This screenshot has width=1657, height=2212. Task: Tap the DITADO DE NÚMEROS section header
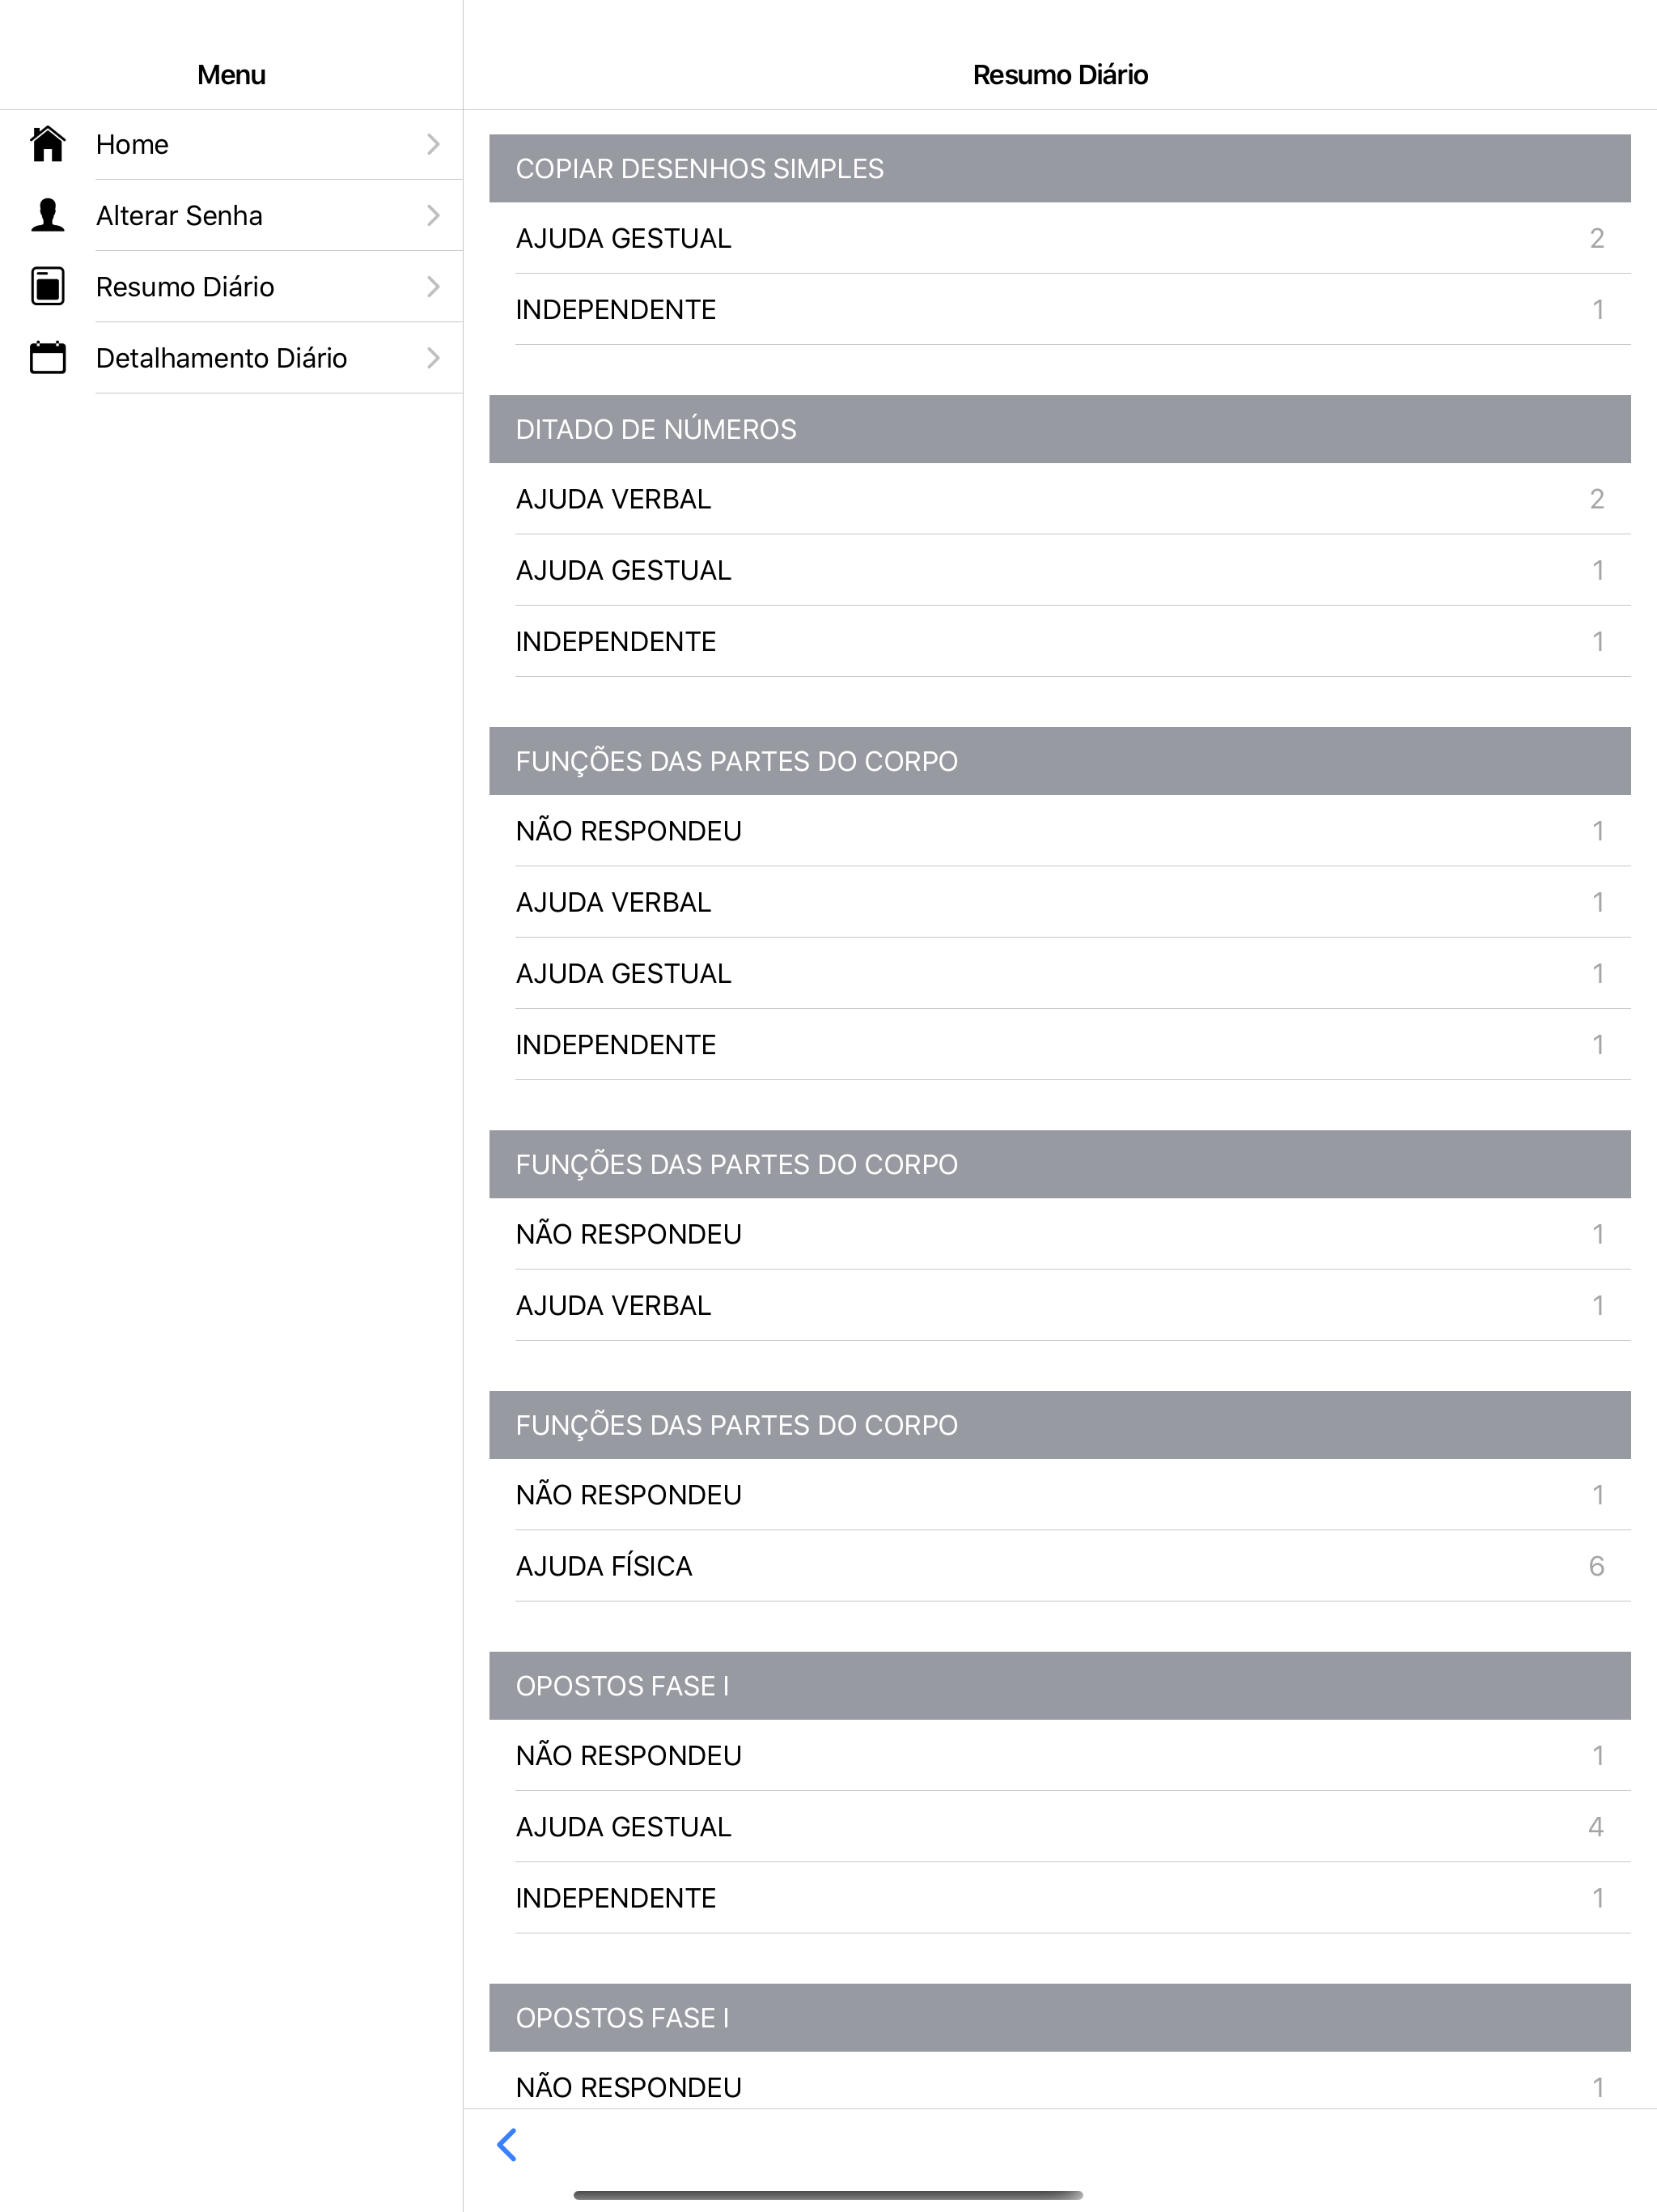point(1059,429)
